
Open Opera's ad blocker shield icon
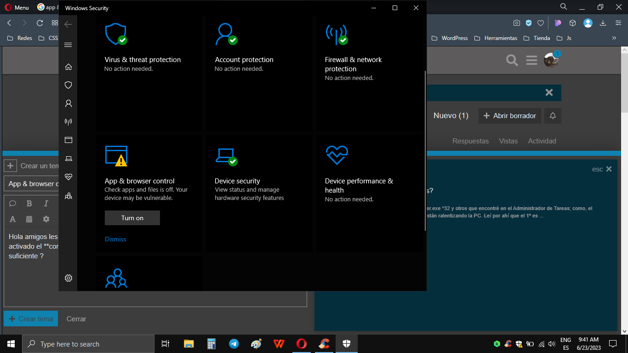(529, 23)
